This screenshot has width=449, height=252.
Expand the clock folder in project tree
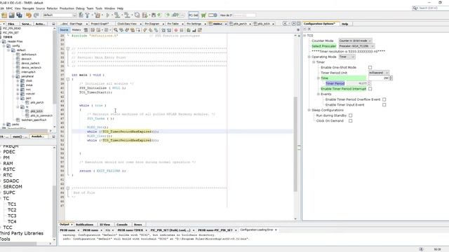(18, 80)
